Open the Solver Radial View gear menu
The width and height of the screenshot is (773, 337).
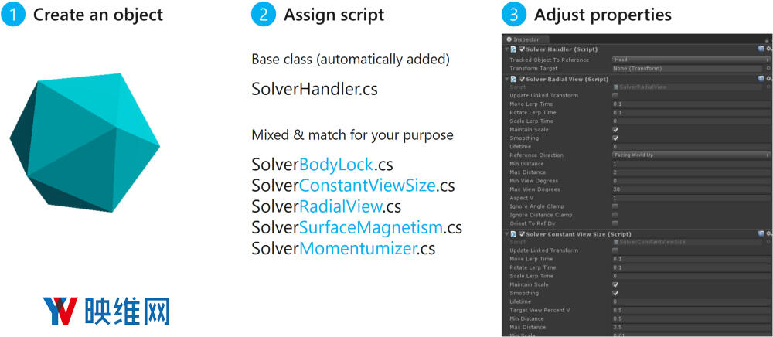(768, 79)
